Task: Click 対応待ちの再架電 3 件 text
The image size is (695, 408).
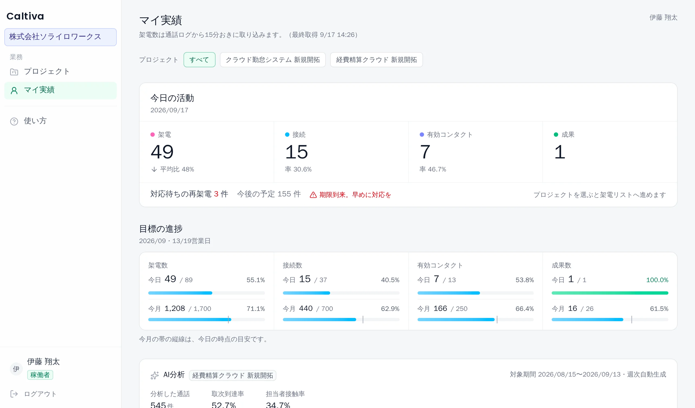Action: pyautogui.click(x=189, y=194)
